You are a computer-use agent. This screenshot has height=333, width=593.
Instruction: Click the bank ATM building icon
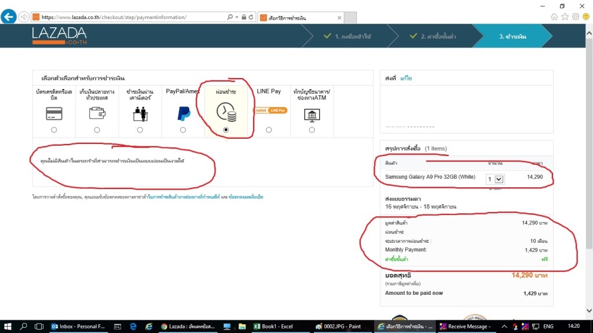tap(312, 115)
